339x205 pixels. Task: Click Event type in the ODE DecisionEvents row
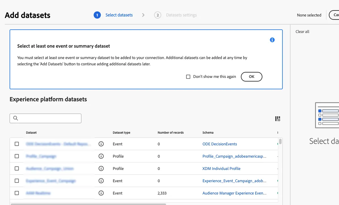coord(118,144)
